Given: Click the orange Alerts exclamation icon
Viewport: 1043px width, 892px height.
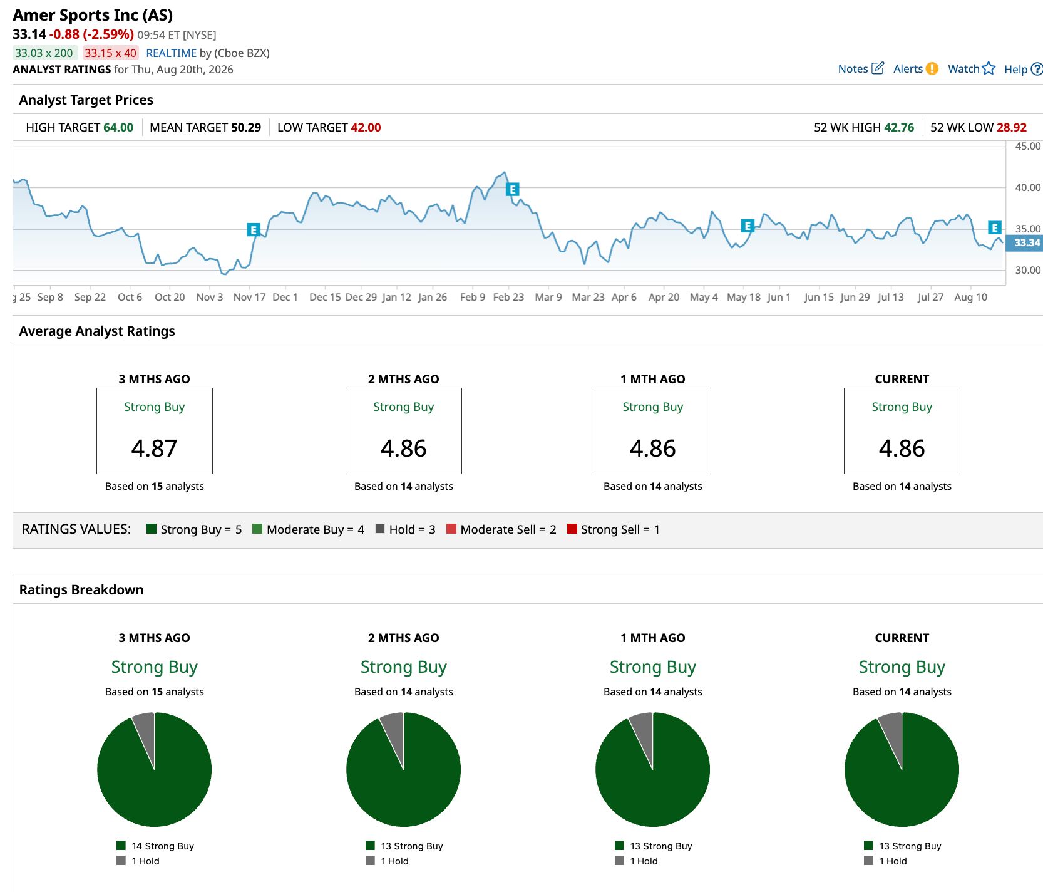Looking at the screenshot, I should 932,68.
